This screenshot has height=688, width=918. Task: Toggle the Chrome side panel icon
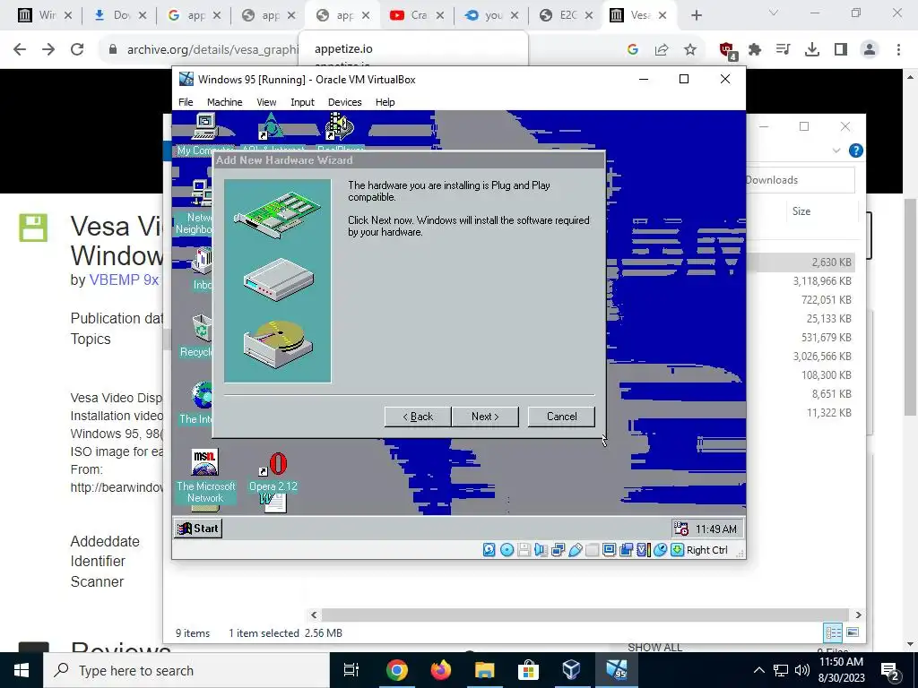[x=841, y=50]
